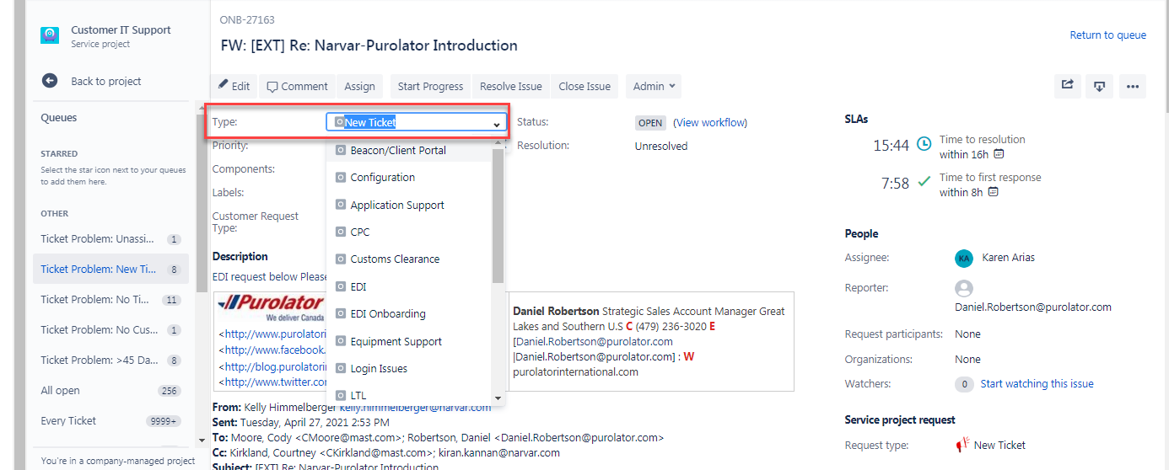Click the Resolve Issue button
Screen dimensions: 1169x470
tap(511, 86)
